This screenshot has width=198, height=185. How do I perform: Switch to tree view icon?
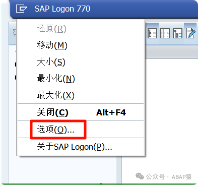(x=177, y=33)
